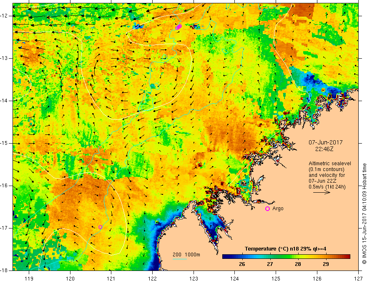Image resolution: width=367 pixels, height=283 pixels.
Task: Click the '(0.1m contours)' text
Action: pos(327,169)
